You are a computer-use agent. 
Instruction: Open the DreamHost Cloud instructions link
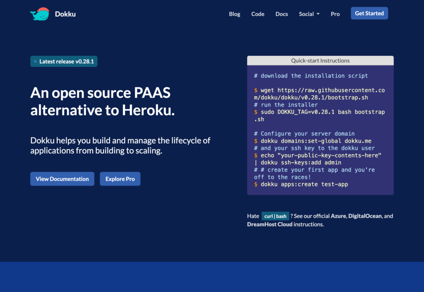tap(270, 224)
